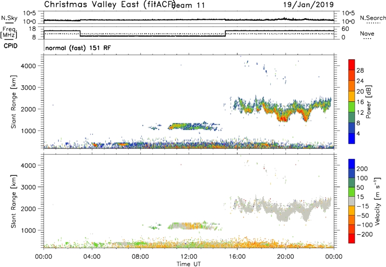The image size is (386, 267).
Task: Click the date 19/Jan/2019
Action: pyautogui.click(x=308, y=4)
